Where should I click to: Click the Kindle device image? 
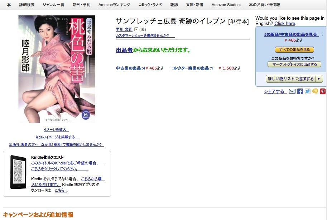(x=18, y=172)
